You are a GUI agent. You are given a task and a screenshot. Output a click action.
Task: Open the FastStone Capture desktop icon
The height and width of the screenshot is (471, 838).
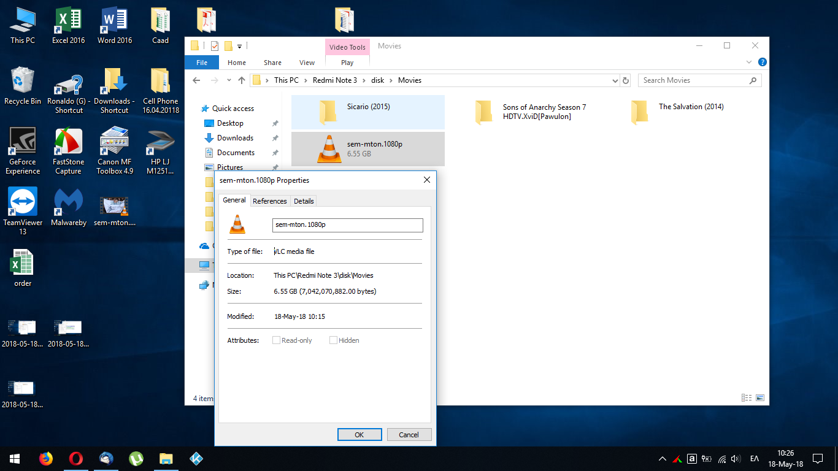point(68,143)
